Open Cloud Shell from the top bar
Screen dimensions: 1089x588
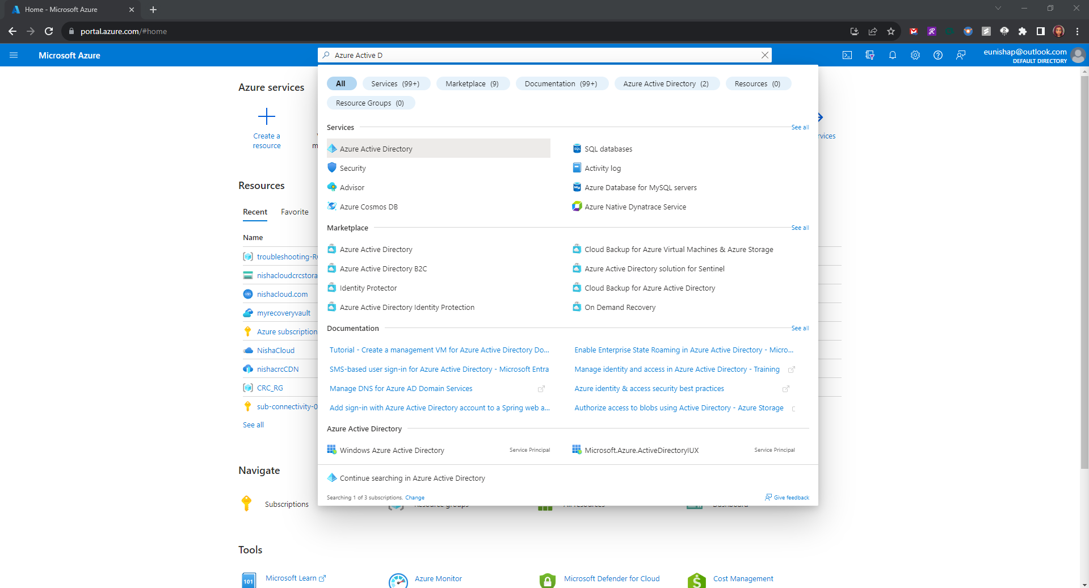pos(847,55)
